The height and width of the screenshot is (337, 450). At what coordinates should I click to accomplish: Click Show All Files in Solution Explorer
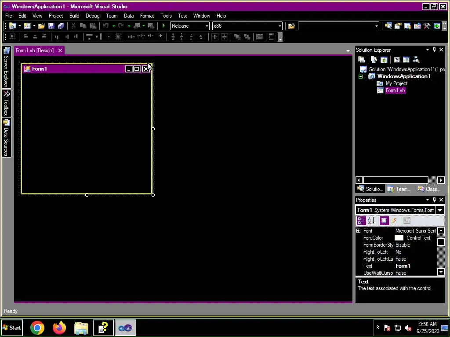point(374,60)
